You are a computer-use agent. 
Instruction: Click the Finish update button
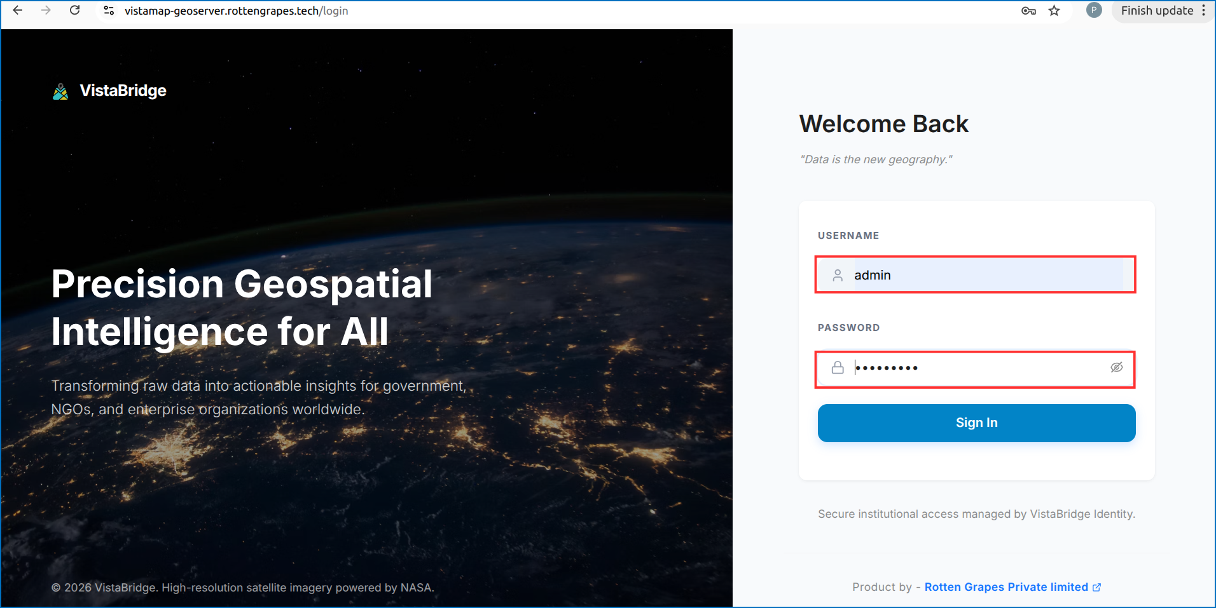tap(1157, 11)
